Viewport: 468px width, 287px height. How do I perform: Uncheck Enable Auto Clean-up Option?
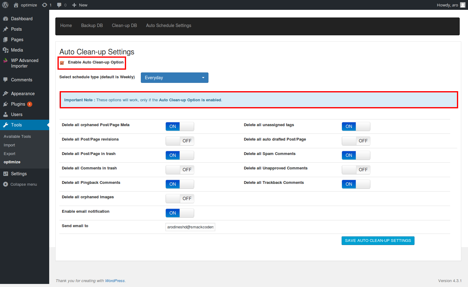coord(62,63)
